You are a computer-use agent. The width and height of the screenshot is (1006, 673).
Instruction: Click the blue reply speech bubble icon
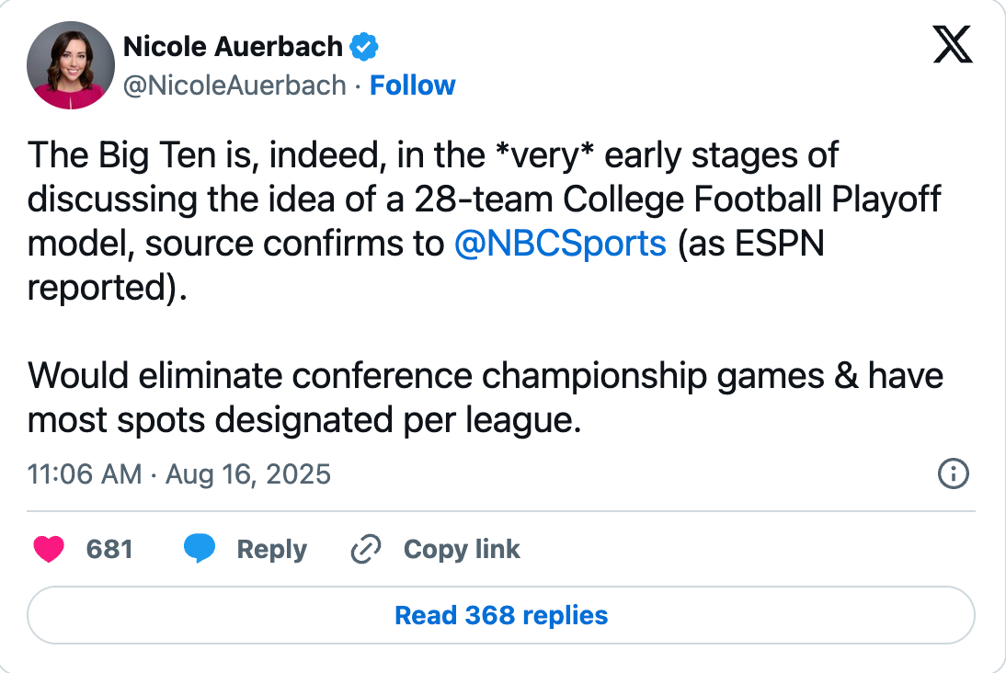[199, 550]
